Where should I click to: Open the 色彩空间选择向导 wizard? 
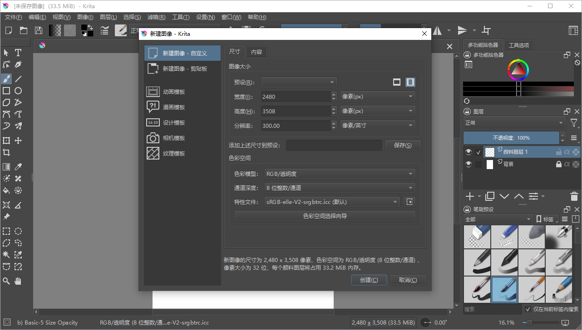[325, 216]
